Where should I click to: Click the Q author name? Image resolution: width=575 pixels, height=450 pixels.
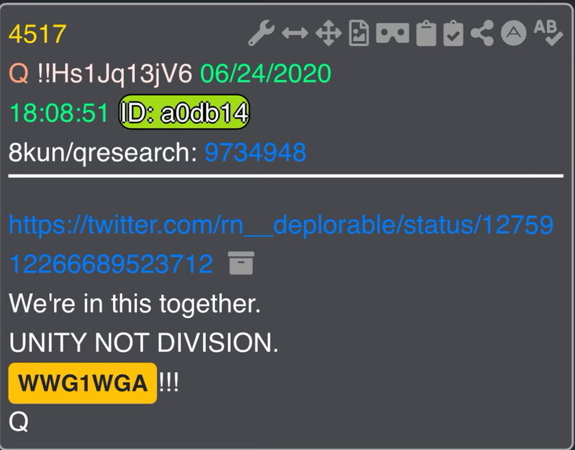tap(19, 73)
